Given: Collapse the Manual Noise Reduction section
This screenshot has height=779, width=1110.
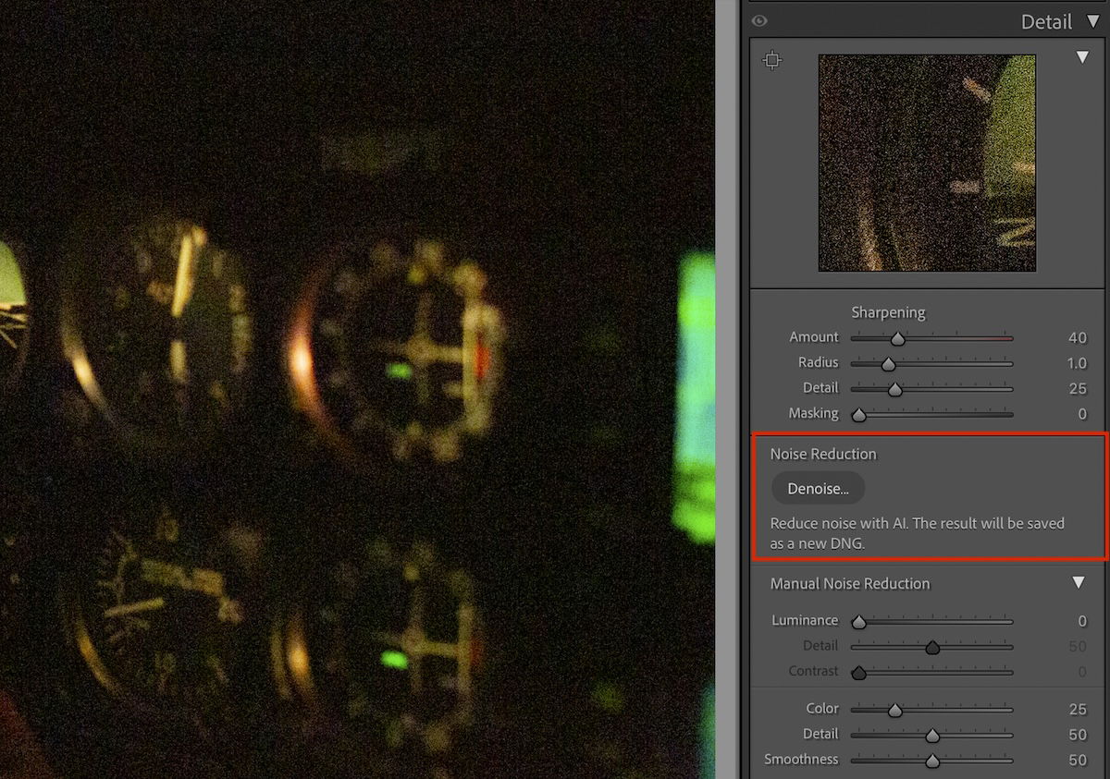Looking at the screenshot, I should pyautogui.click(x=1078, y=582).
